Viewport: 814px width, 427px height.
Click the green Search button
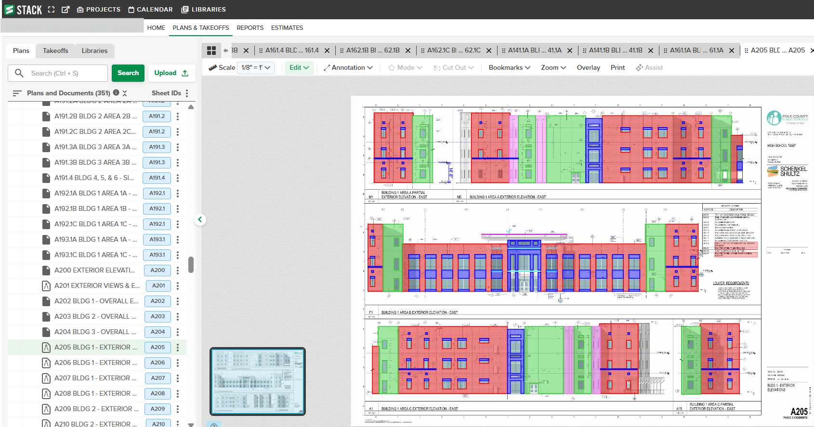click(x=128, y=73)
